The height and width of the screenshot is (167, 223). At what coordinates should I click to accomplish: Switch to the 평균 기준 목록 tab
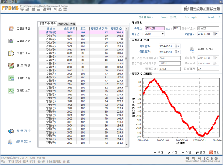pyautogui.click(x=67, y=23)
